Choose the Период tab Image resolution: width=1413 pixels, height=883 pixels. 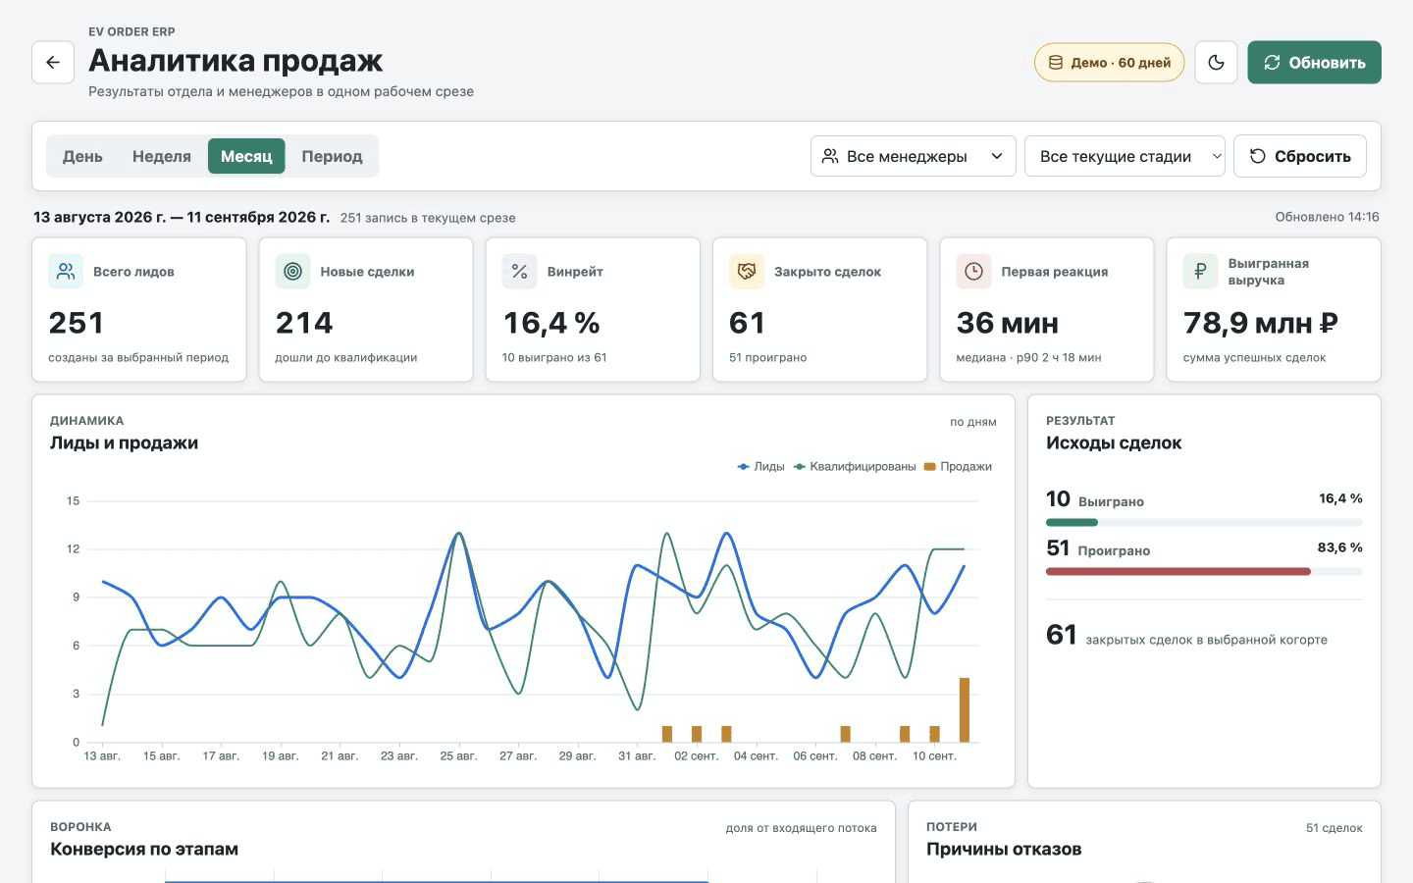332,156
